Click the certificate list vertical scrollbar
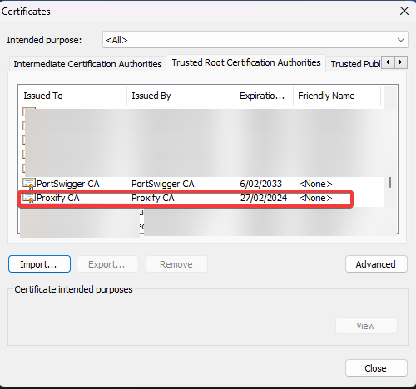The image size is (416, 389). 390,182
